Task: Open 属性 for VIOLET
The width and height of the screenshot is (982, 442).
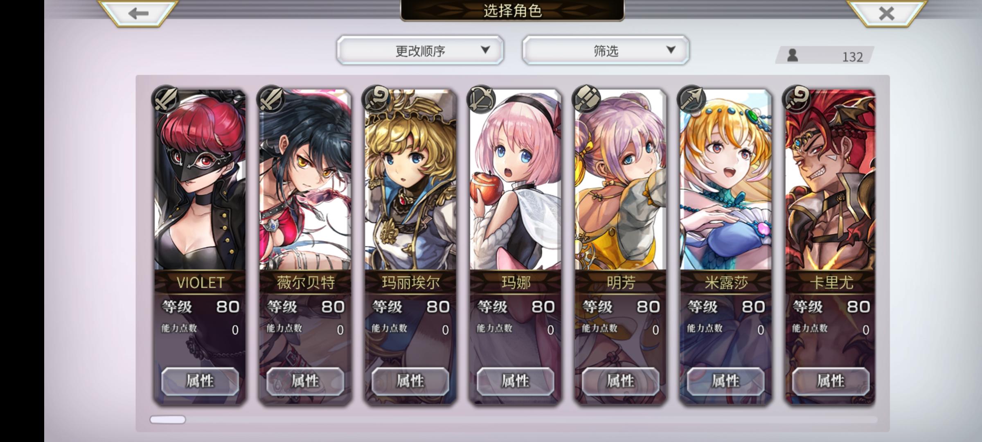Action: tap(200, 381)
